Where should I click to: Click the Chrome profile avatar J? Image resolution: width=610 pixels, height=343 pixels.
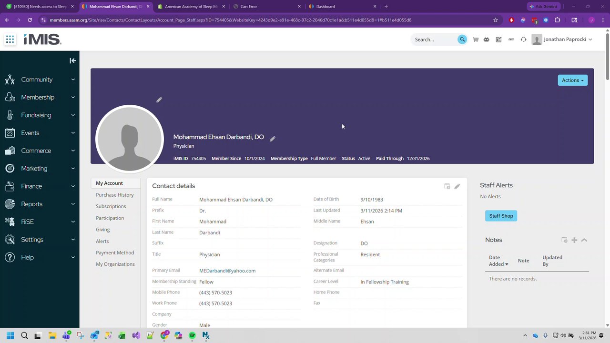(591, 20)
